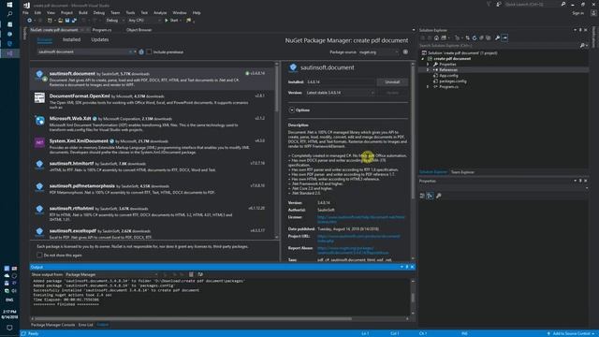
Task: Expand the References node arrow
Action: [x=428, y=70]
